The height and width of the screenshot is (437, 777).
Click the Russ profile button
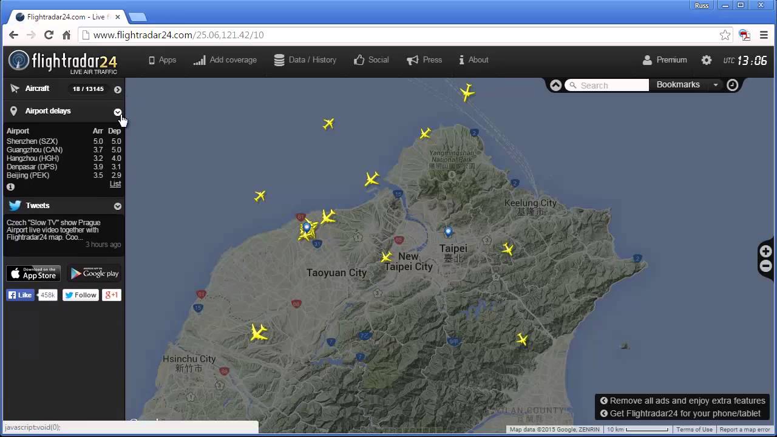tap(702, 5)
